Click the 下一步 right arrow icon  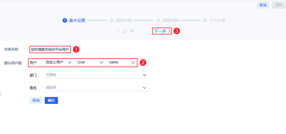(170, 31)
